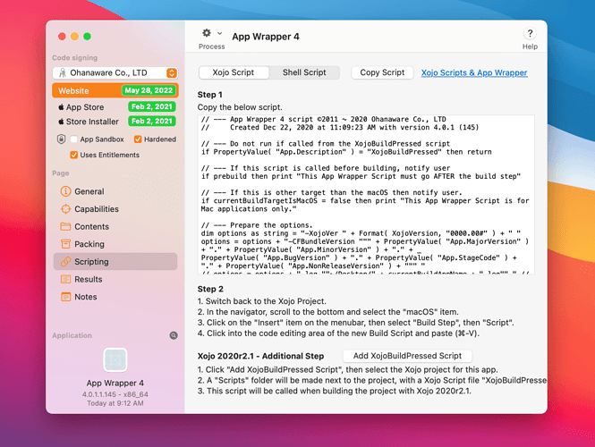This screenshot has width=595, height=447.
Task: Open the Capabilities page
Action: pos(115,209)
